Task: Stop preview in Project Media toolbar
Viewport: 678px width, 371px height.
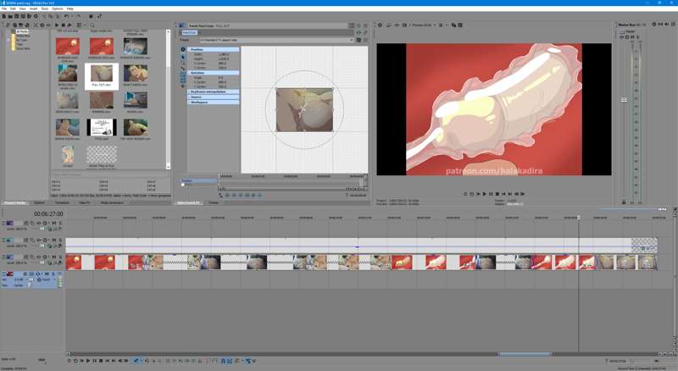Action: 63,25
